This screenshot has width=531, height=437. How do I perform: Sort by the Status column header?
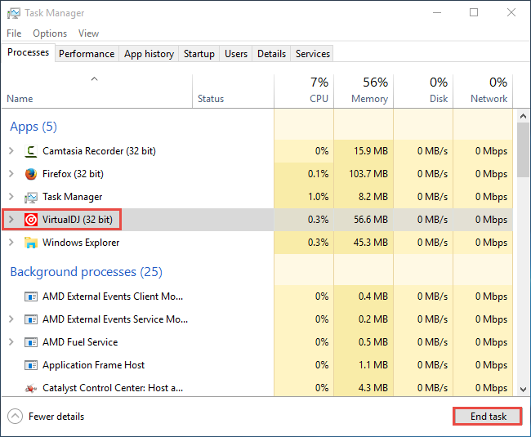(234, 91)
